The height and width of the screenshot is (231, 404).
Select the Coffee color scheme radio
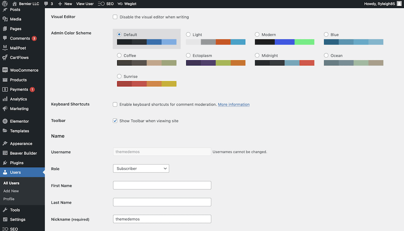[119, 55]
